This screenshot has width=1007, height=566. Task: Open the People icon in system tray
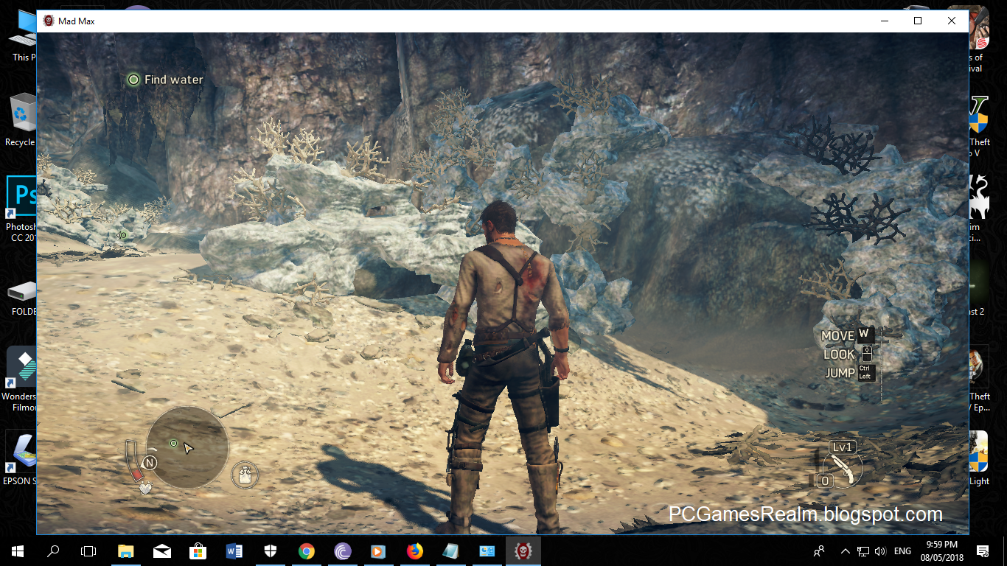tap(819, 551)
